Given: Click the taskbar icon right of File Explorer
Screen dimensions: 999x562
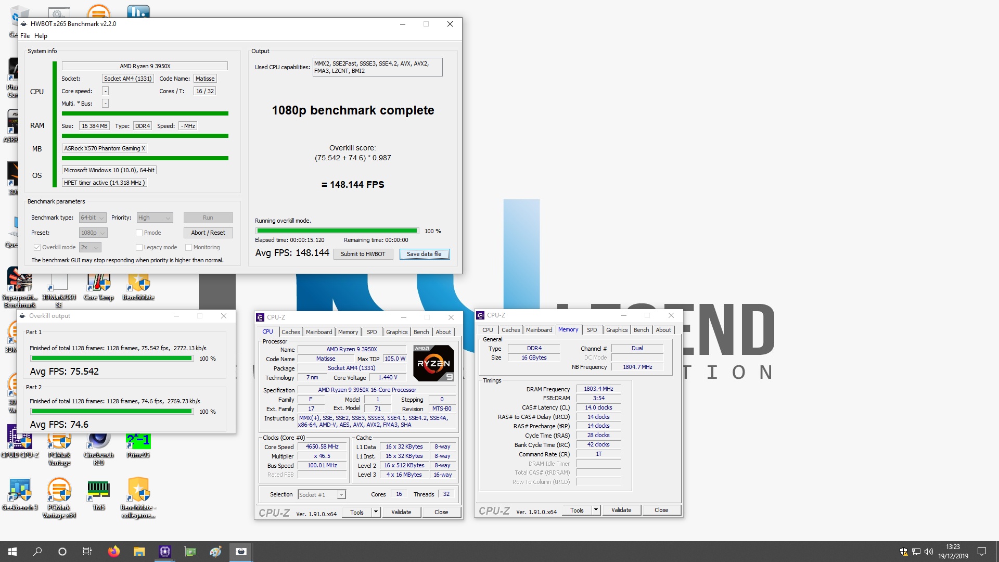Looking at the screenshot, I should tap(190, 552).
